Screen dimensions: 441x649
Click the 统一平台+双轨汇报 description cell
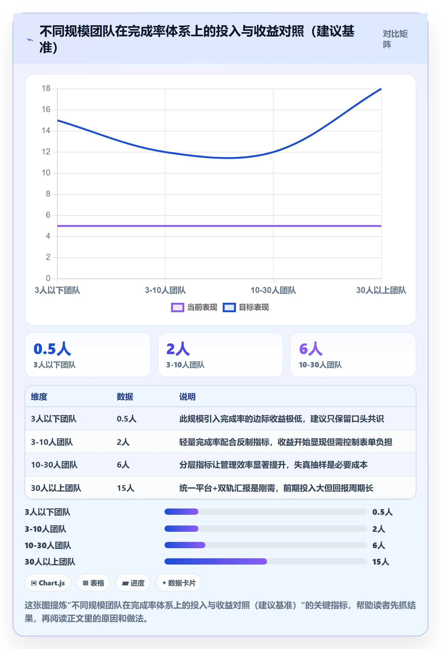[276, 488]
